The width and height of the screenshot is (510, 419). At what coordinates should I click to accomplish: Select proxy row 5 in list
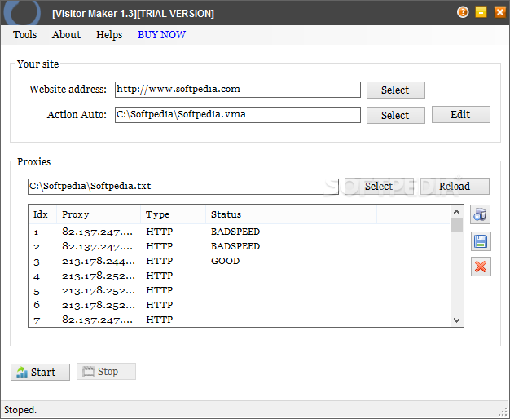point(239,290)
